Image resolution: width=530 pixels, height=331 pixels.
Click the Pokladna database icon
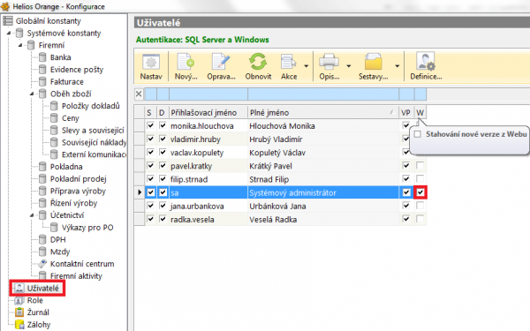(x=42, y=167)
